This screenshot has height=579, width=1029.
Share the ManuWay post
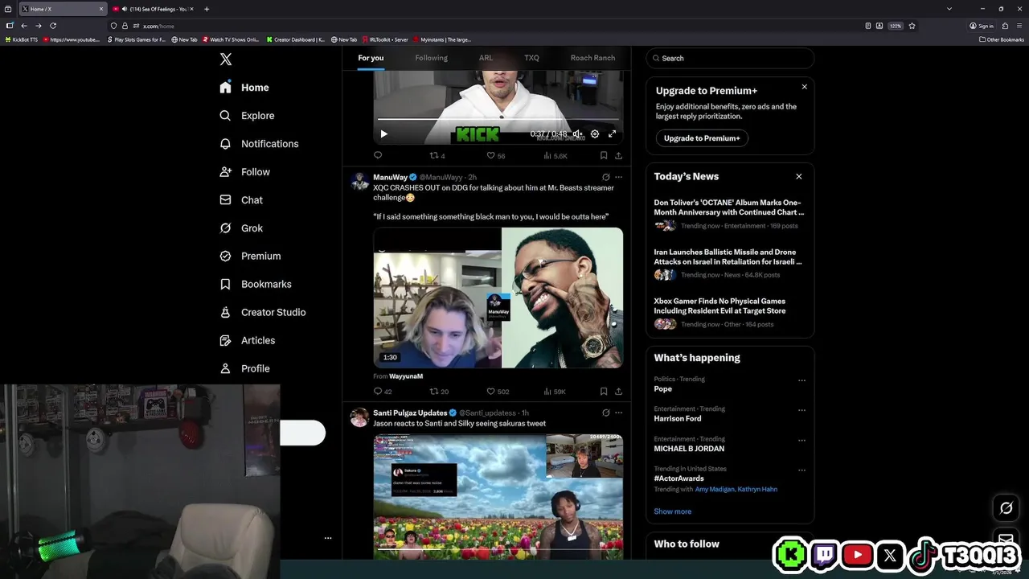coord(618,392)
